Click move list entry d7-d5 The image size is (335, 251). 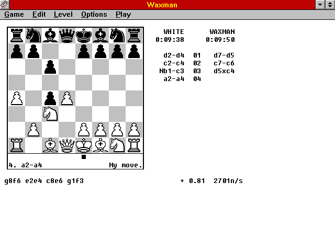[224, 55]
